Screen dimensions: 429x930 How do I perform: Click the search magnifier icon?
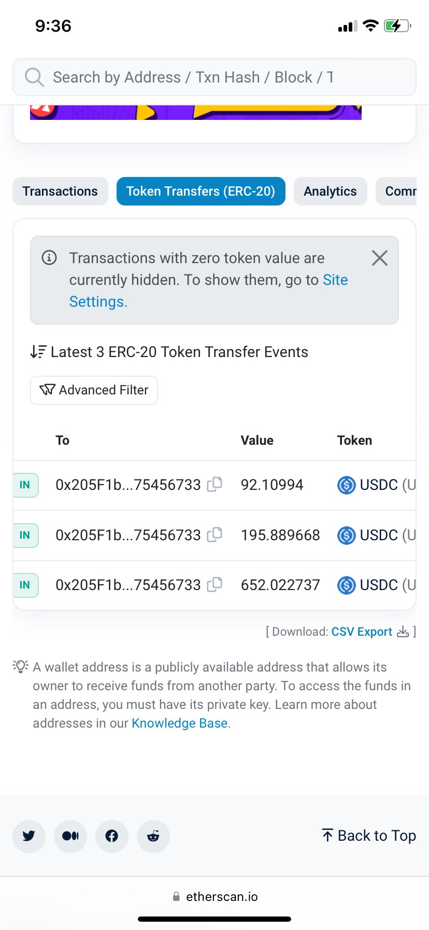pyautogui.click(x=34, y=77)
